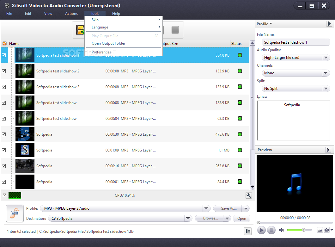Click the Stop conversion toolbar button
This screenshot has height=247, width=335.
pyautogui.click(x=175, y=30)
